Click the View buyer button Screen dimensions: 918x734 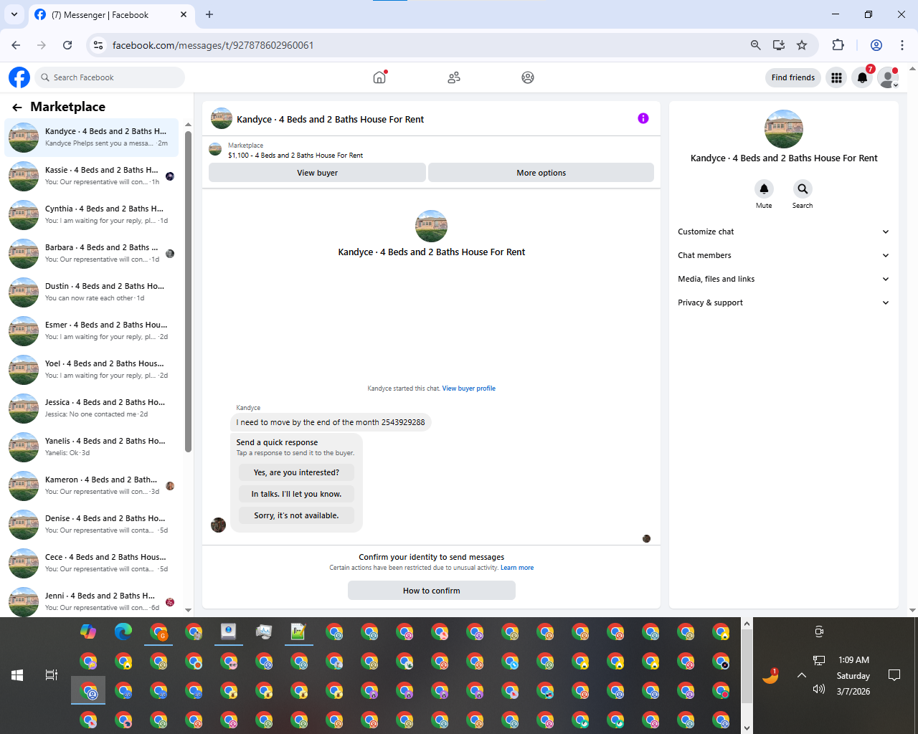(317, 173)
